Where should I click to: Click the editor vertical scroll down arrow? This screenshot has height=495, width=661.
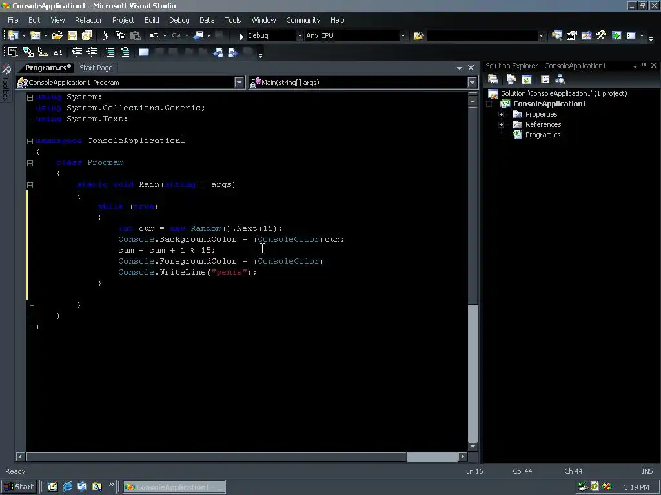(473, 447)
